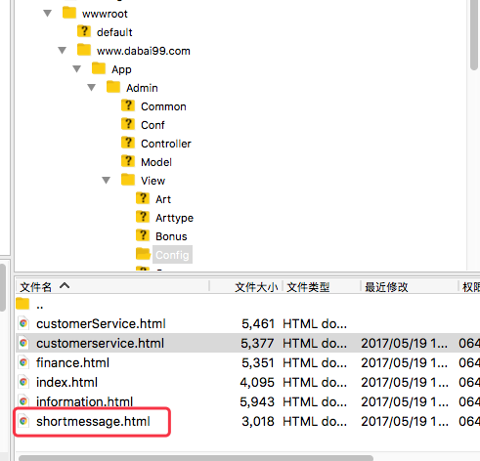
Task: Select the Admin directory label
Action: coord(142,88)
